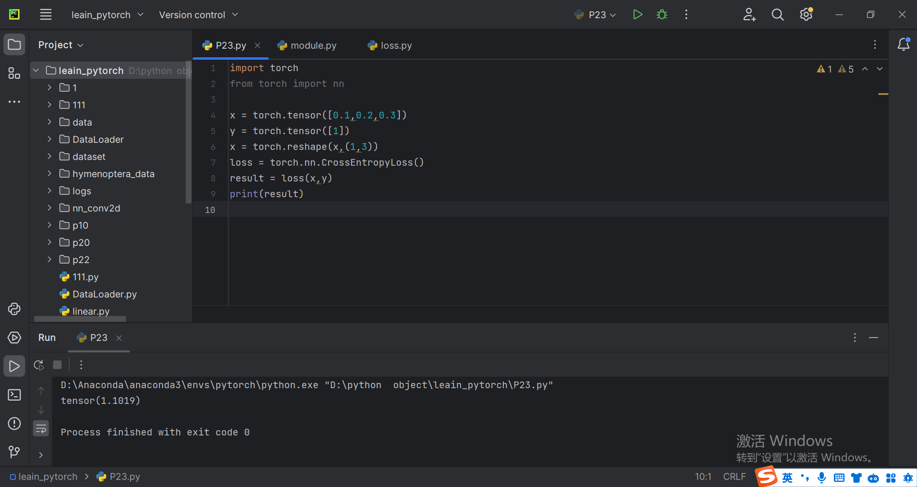Open Search Everywhere magnifier
The image size is (917, 487).
(778, 15)
